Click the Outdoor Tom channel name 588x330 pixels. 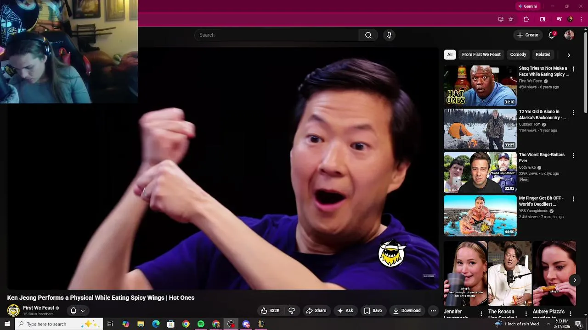(x=530, y=124)
